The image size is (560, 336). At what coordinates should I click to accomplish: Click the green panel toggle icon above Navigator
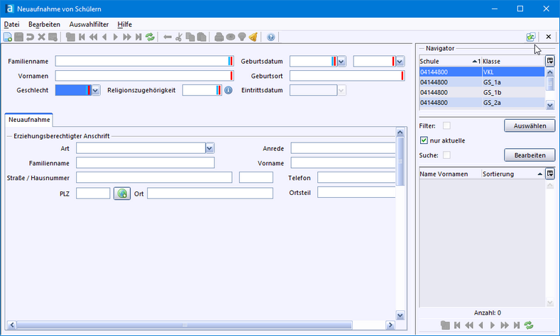(x=530, y=37)
